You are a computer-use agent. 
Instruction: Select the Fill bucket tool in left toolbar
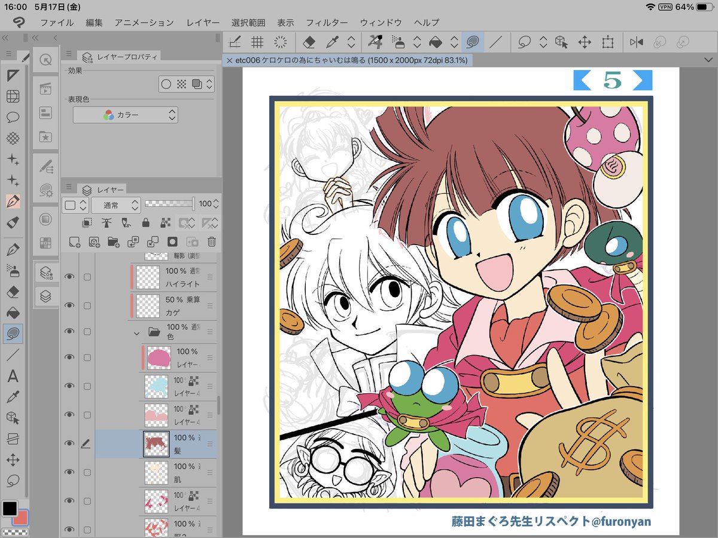coord(13,313)
